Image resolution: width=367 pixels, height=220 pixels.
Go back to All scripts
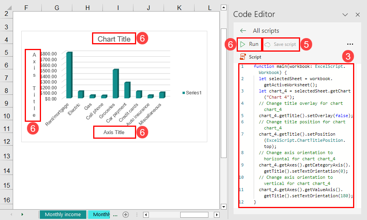pyautogui.click(x=243, y=30)
